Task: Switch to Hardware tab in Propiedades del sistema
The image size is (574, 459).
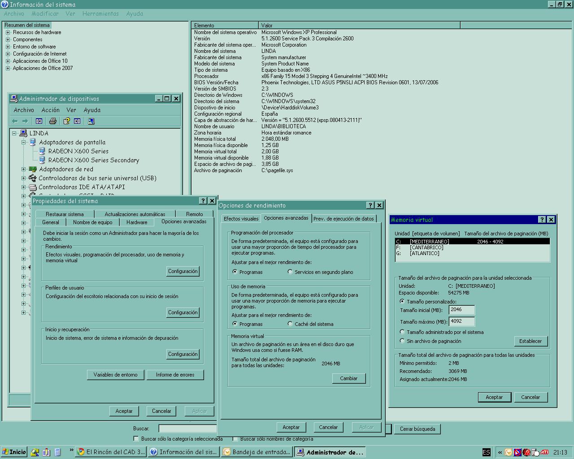Action: 137,222
